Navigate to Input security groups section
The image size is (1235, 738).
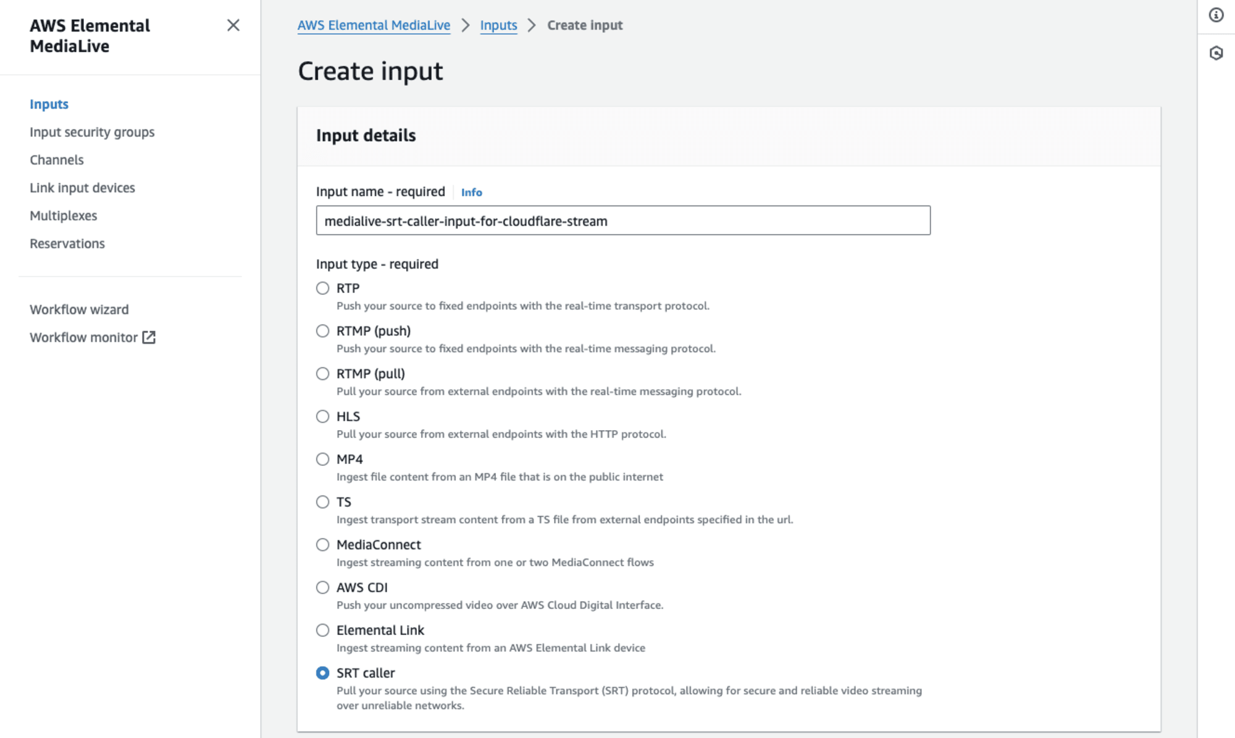(x=91, y=132)
